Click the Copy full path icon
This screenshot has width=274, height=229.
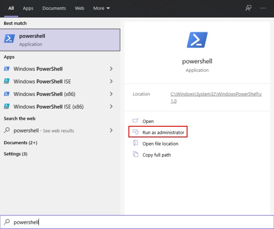[x=136, y=155]
